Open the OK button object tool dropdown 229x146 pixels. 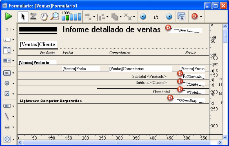pos(13,73)
